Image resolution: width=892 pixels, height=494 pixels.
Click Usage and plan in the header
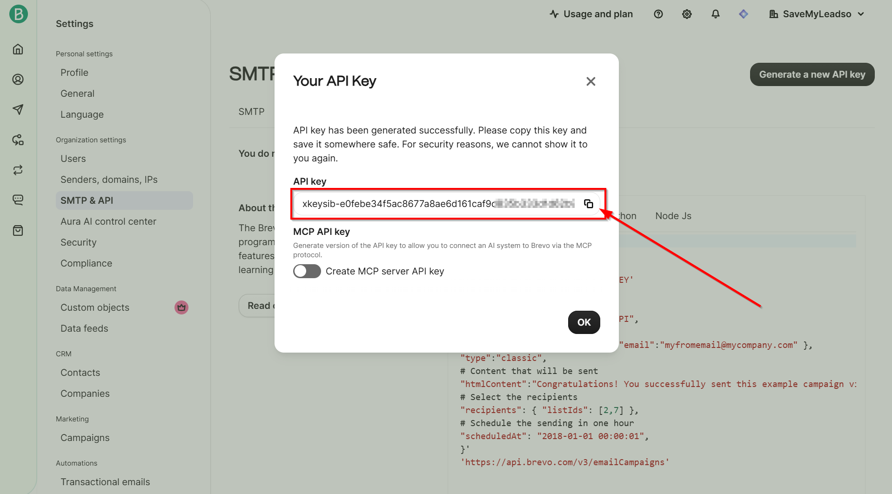(591, 14)
